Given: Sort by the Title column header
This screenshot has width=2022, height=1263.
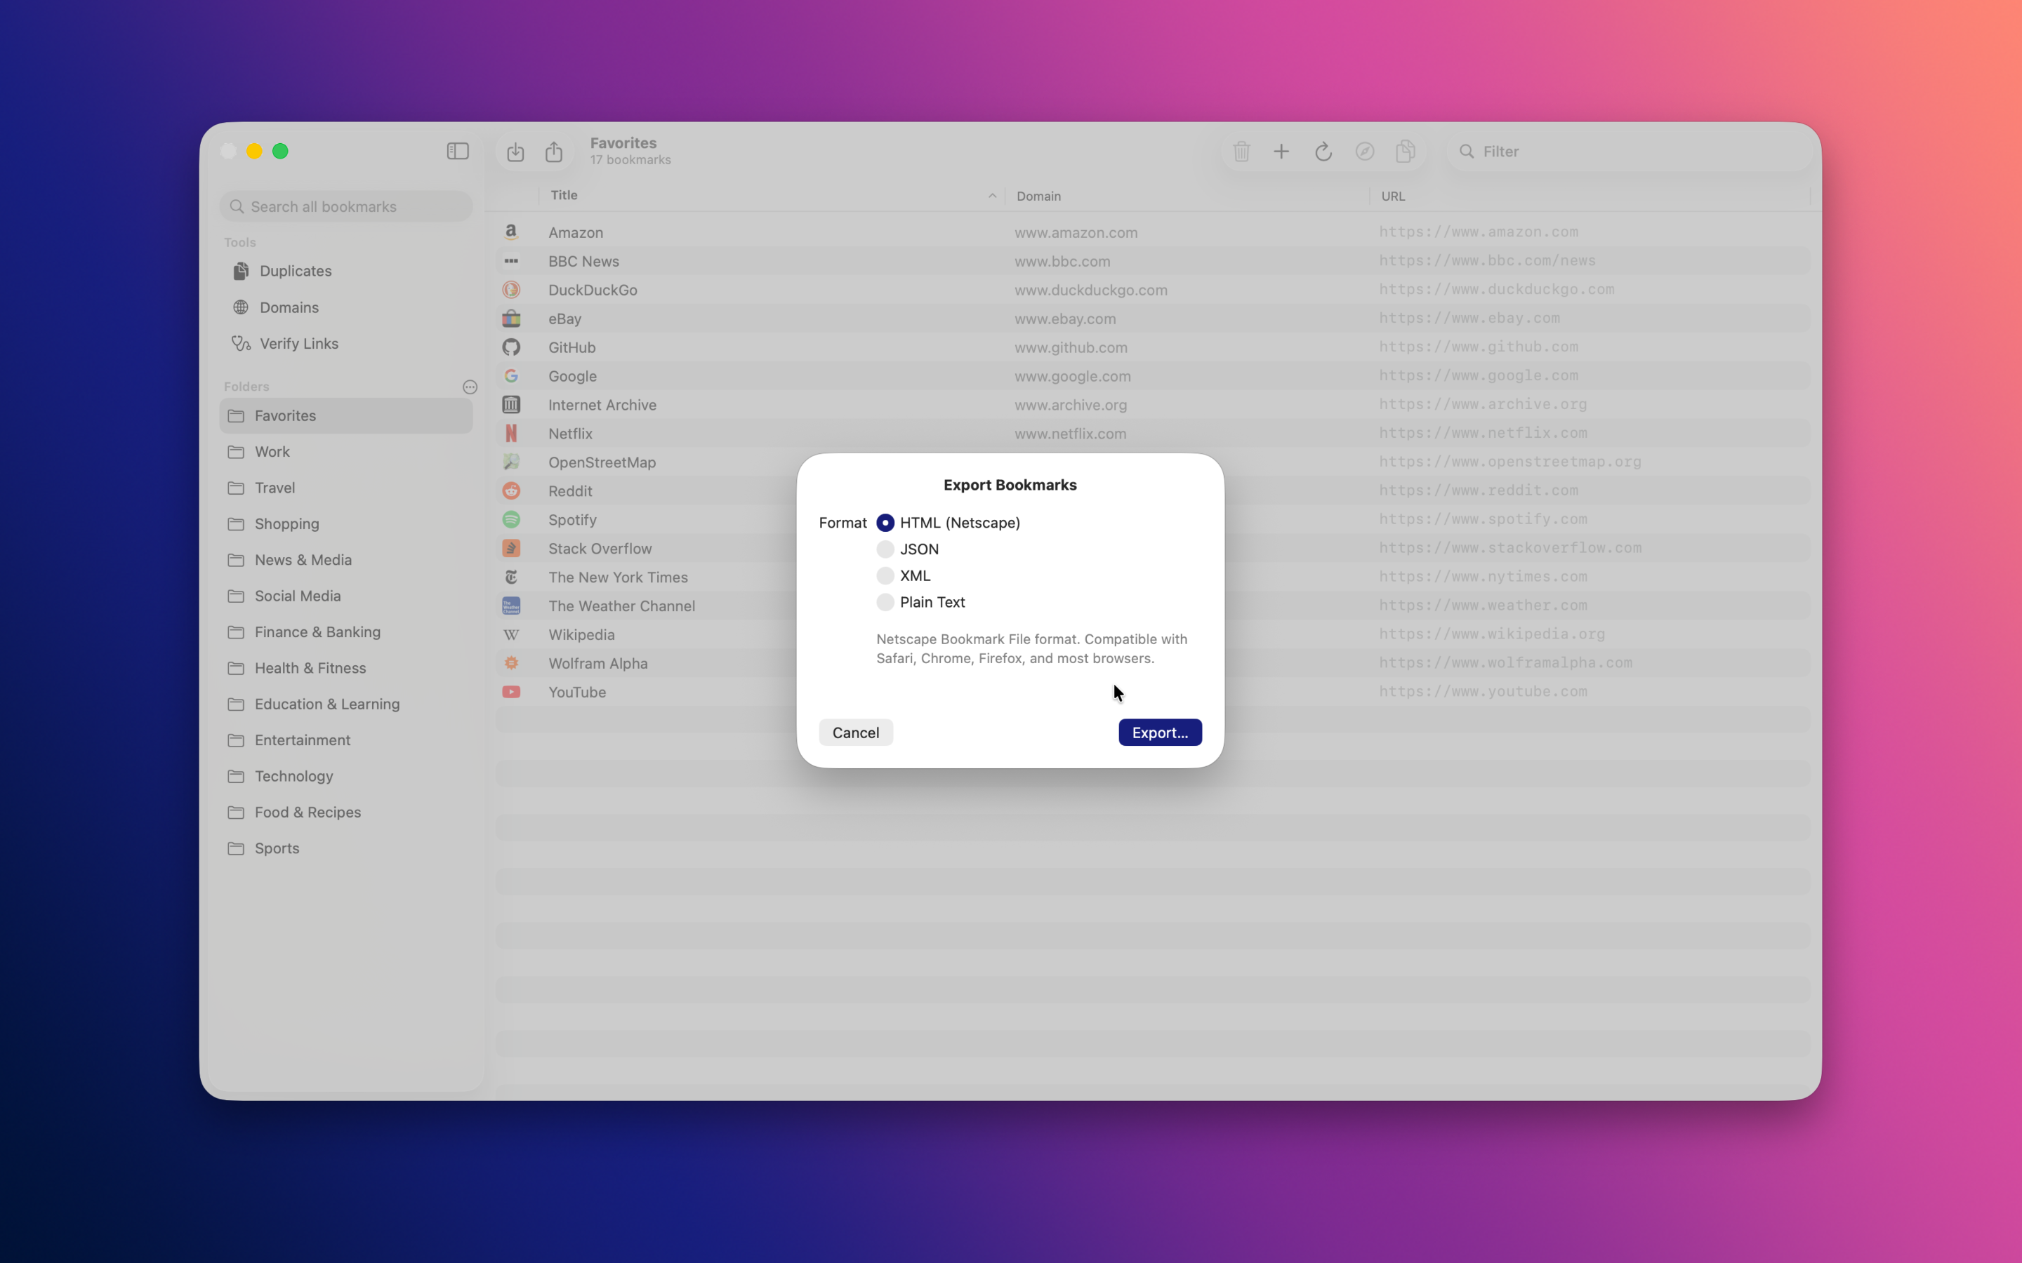Looking at the screenshot, I should point(772,196).
